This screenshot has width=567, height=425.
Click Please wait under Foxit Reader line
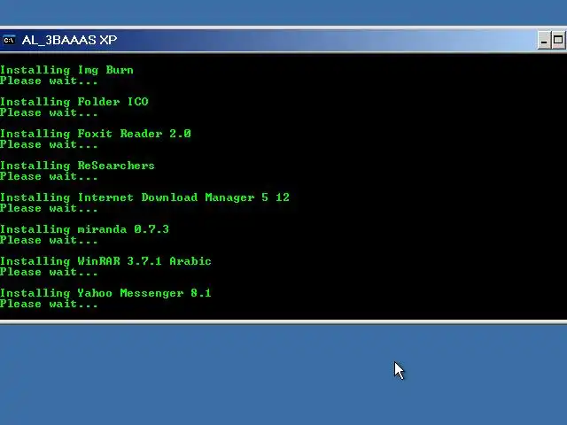(49, 144)
